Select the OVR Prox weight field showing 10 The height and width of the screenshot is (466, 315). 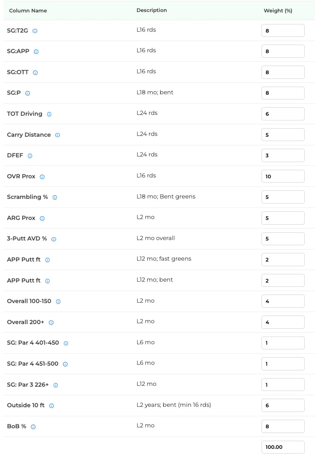tap(283, 176)
